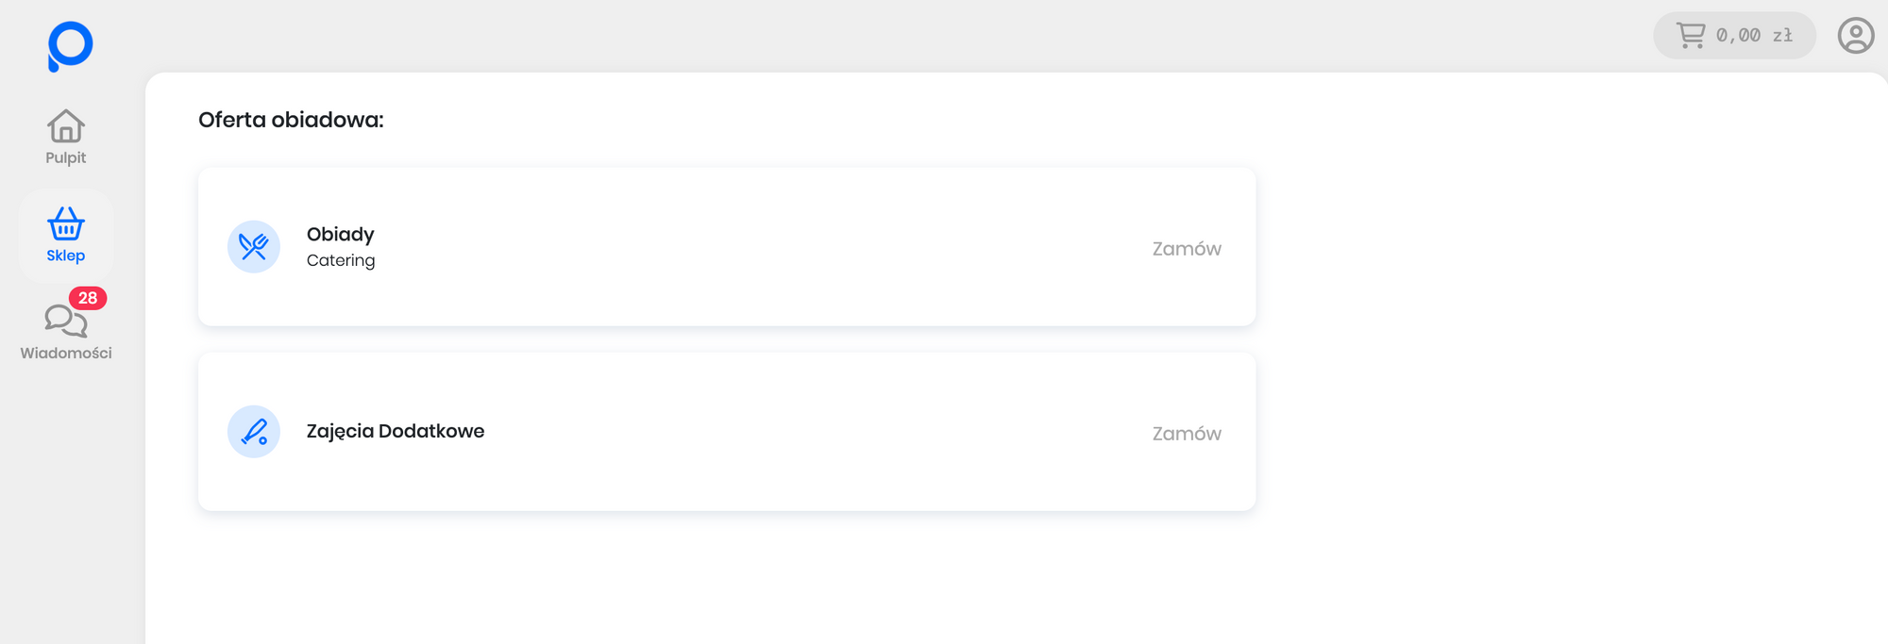Select the Sklep basket icon
This screenshot has height=644, width=1888.
point(66,224)
